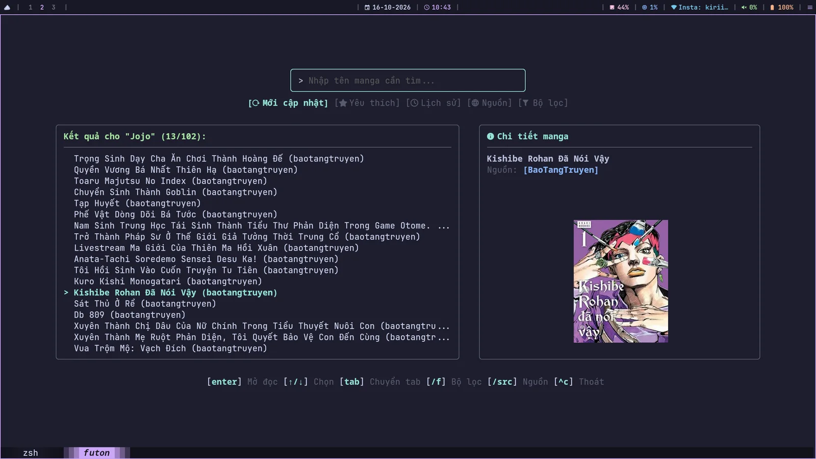Screen dimensions: 816x459
Task: Switch to the zsh terminal tab
Action: 31,453
